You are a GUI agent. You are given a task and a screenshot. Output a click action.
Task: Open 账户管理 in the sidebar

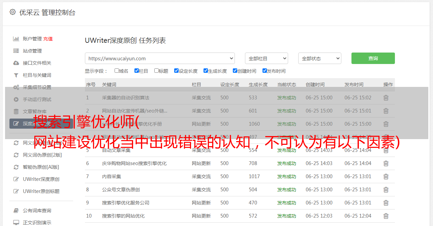tap(32, 39)
